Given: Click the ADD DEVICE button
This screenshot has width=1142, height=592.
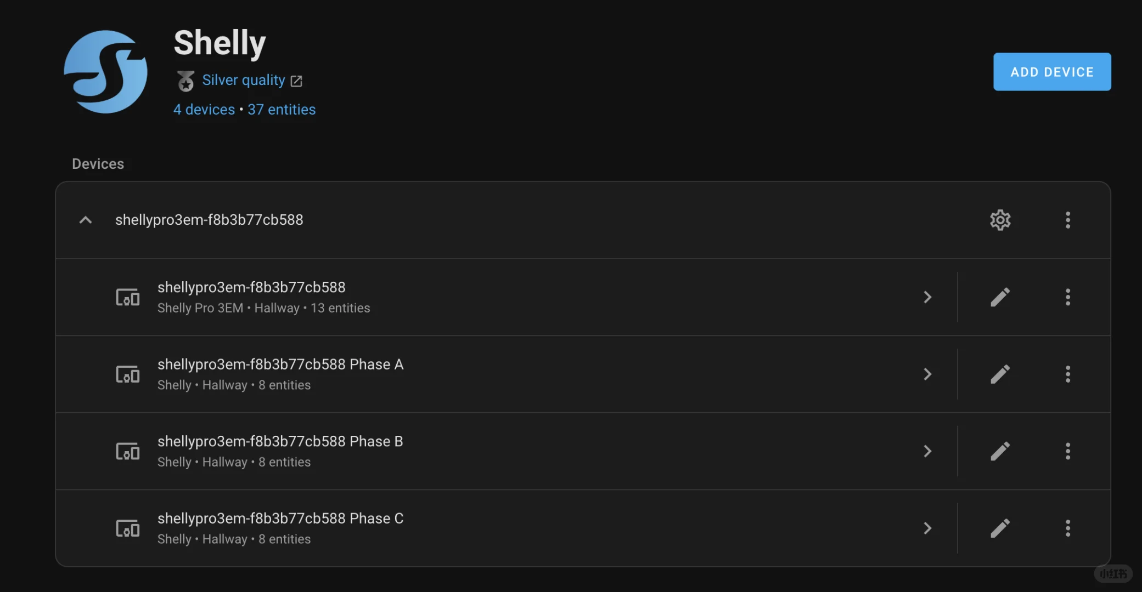Looking at the screenshot, I should point(1051,72).
